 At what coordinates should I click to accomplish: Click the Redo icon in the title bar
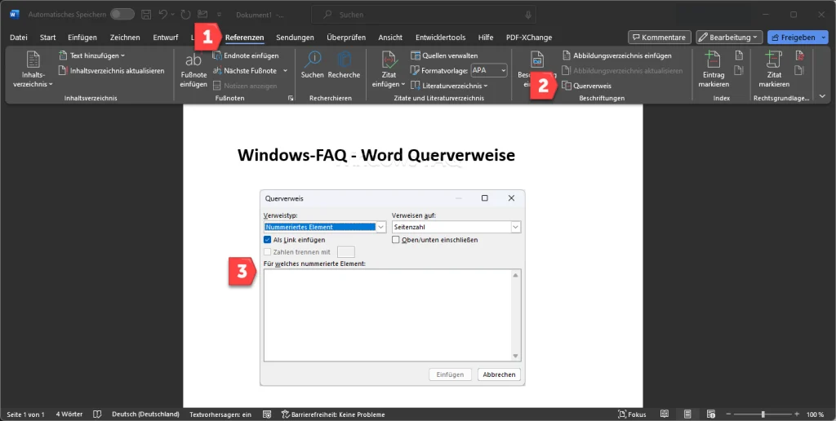pos(185,15)
